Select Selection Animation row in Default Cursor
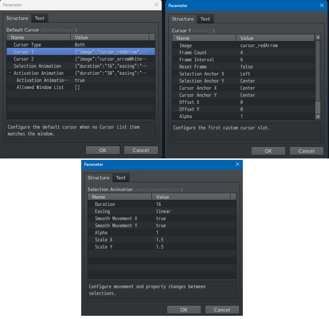Screen dimensions: 329x319 (x=81, y=66)
